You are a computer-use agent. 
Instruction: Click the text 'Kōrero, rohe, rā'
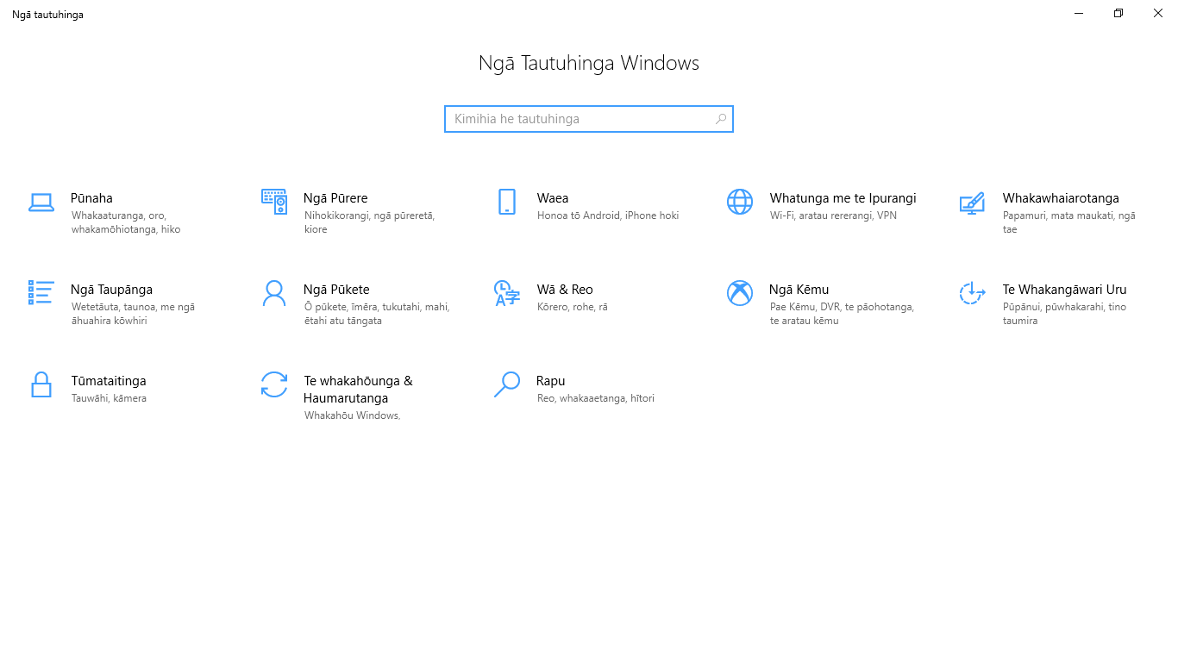(573, 307)
